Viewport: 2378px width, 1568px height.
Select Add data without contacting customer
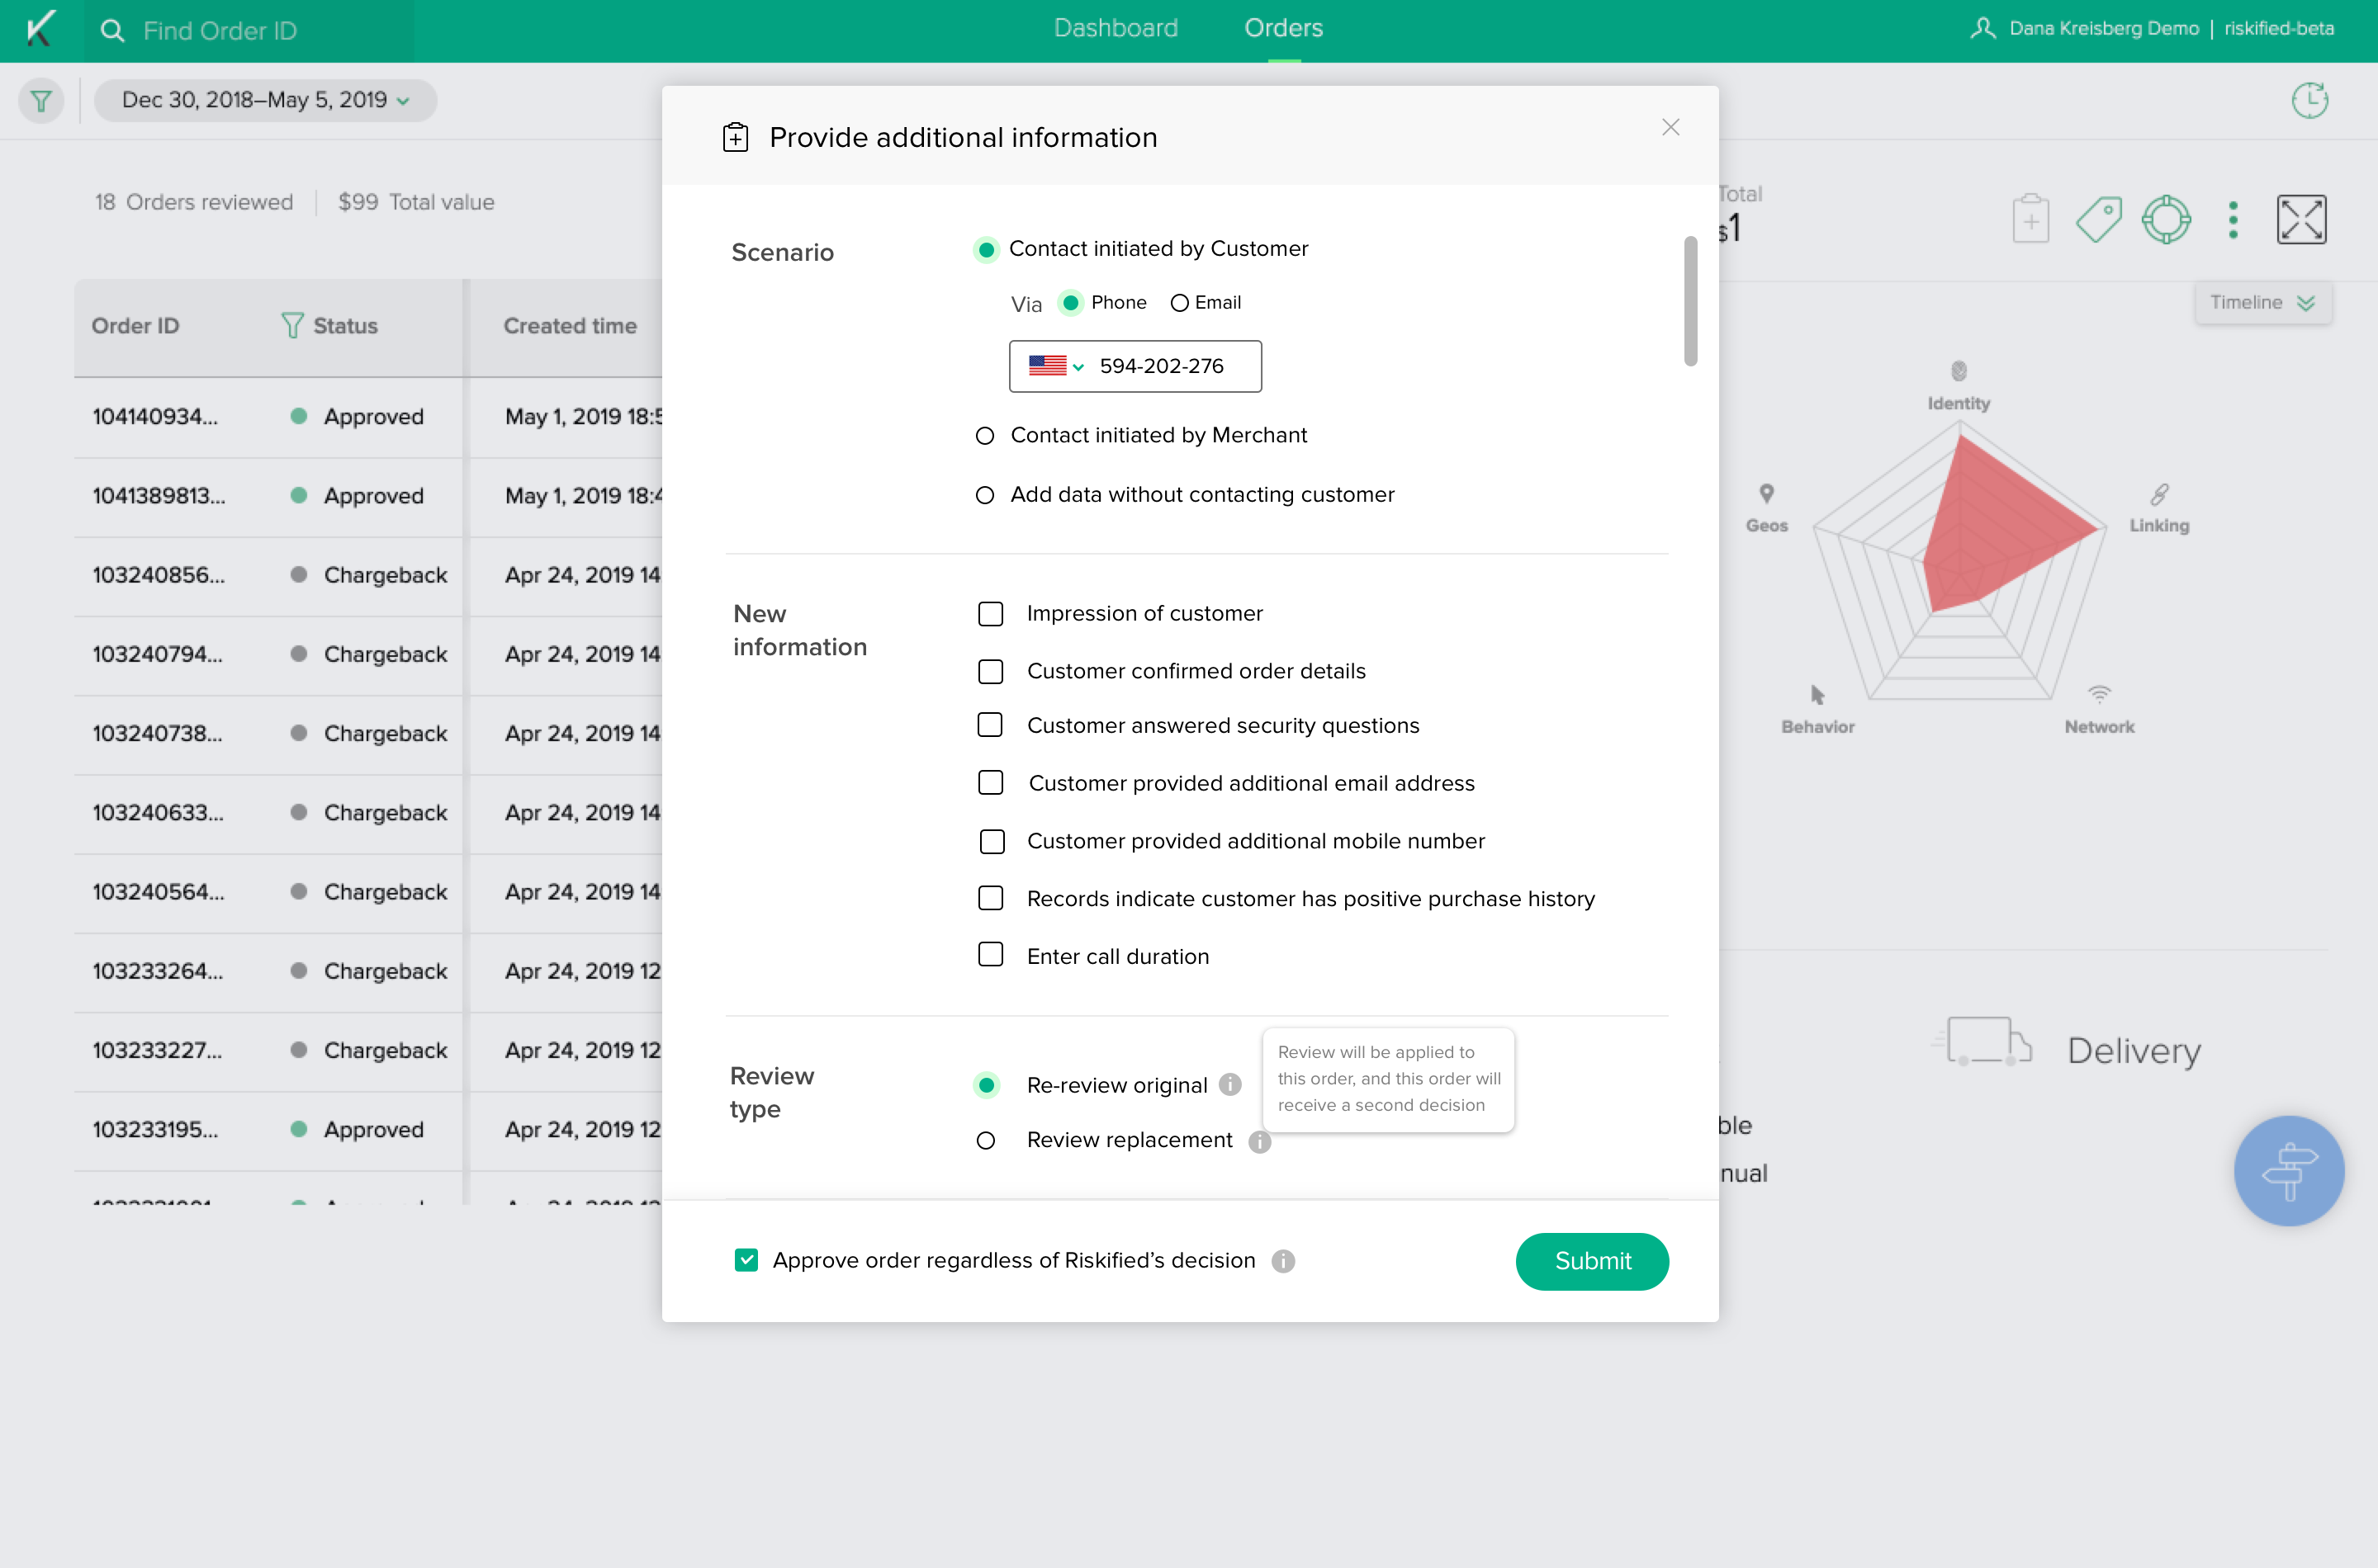[984, 495]
